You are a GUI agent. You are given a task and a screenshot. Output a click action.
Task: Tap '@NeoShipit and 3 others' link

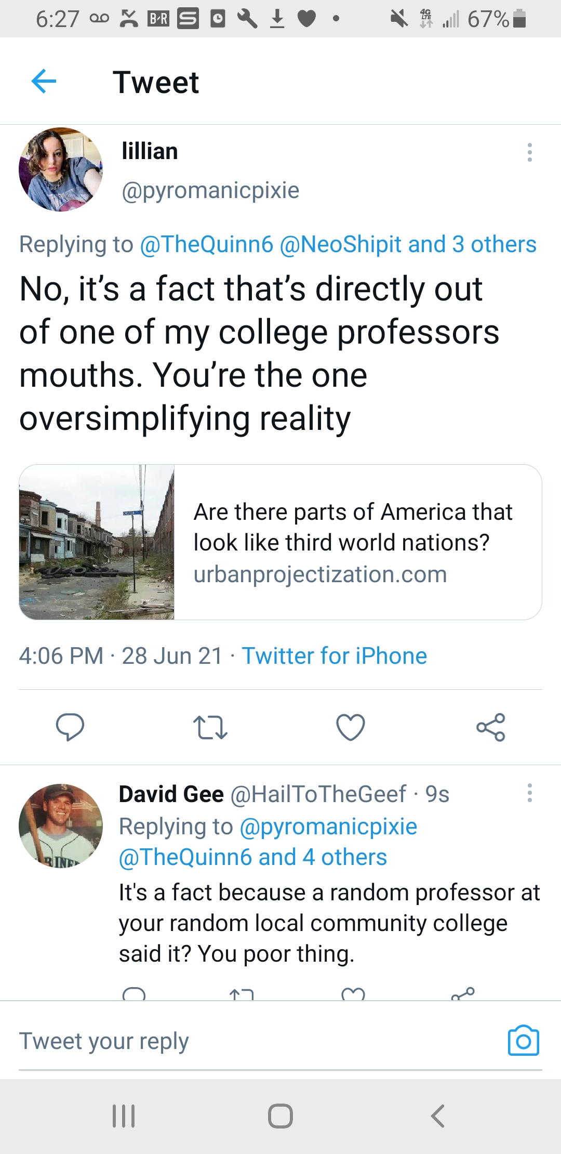(408, 244)
